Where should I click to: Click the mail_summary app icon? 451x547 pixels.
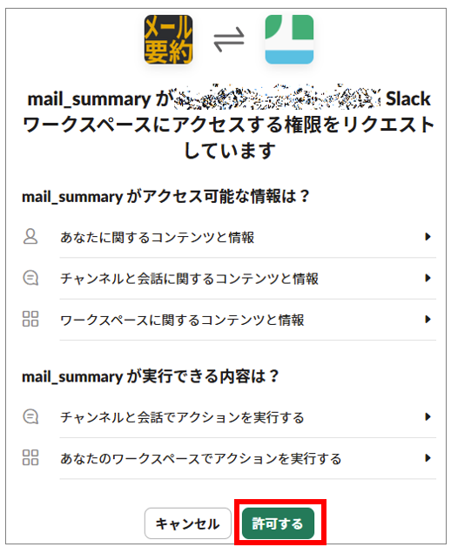click(x=168, y=39)
